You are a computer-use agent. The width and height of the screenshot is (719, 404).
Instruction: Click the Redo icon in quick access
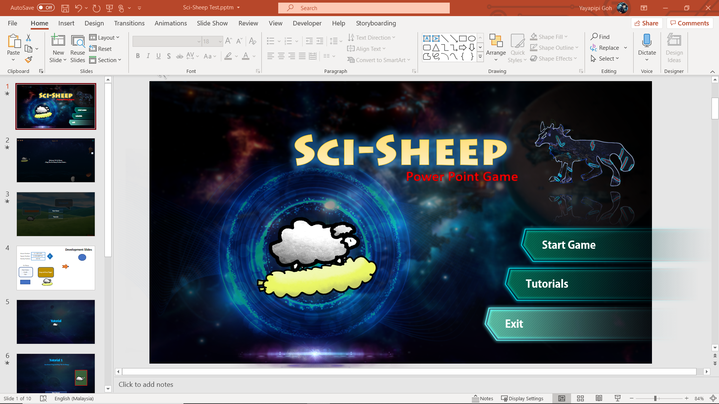[x=96, y=8]
